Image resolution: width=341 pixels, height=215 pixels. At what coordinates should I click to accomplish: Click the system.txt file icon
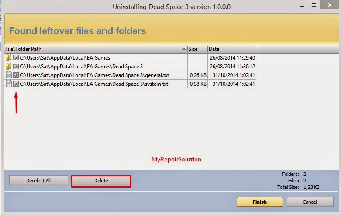click(9, 84)
